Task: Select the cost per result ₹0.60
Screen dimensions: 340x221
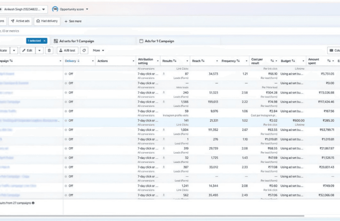Action: point(273,186)
